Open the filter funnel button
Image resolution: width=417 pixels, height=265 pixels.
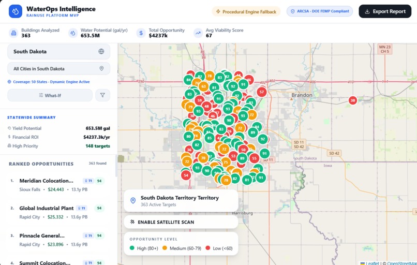click(x=102, y=95)
